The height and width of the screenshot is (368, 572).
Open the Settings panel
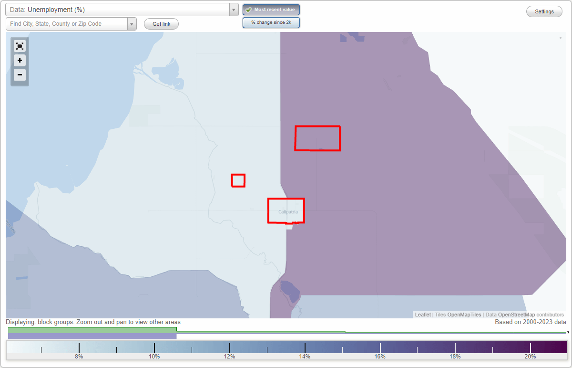coord(544,11)
